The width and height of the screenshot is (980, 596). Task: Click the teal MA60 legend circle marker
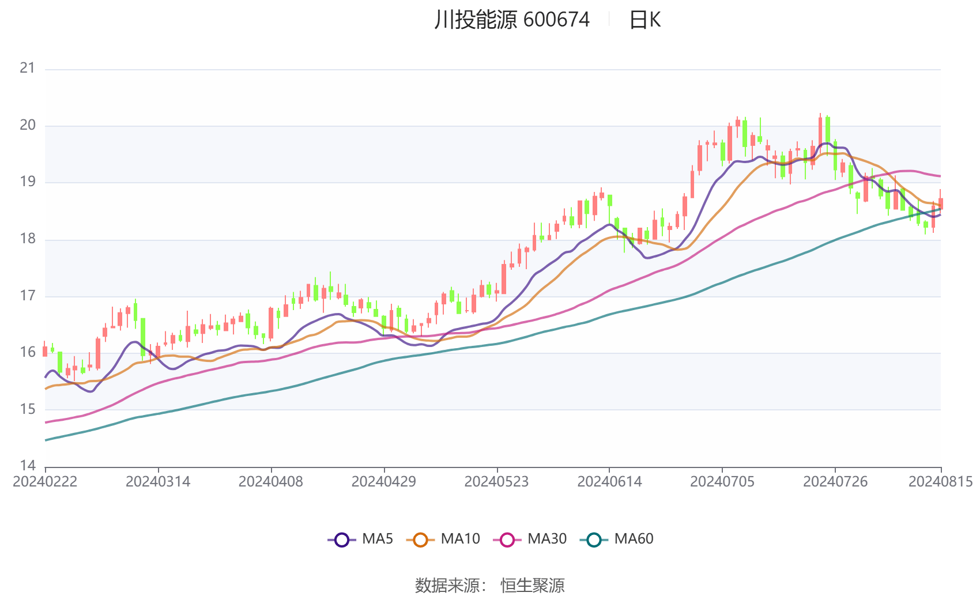tap(594, 540)
